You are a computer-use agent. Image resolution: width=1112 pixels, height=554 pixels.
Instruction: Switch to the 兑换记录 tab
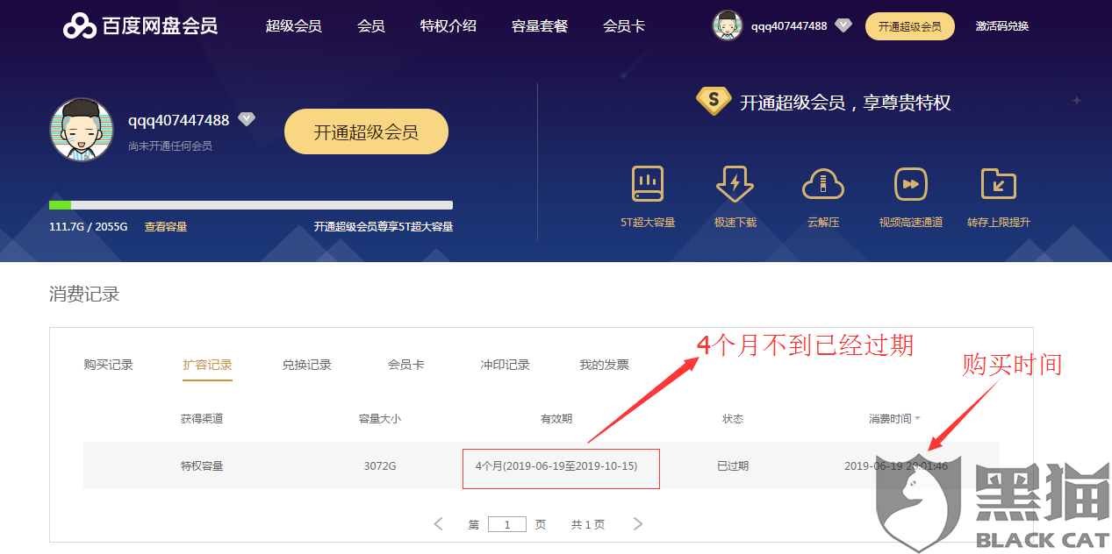[307, 365]
